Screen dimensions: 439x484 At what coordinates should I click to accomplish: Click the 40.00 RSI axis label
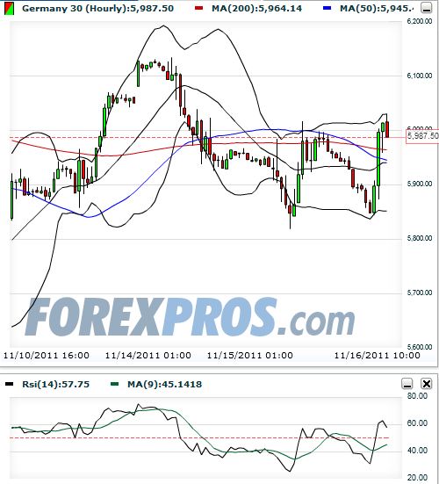coord(417,451)
